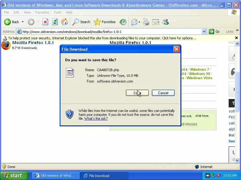This screenshot has width=241, height=180.
Task: Click Save in File Download dialog
Action: click(137, 93)
